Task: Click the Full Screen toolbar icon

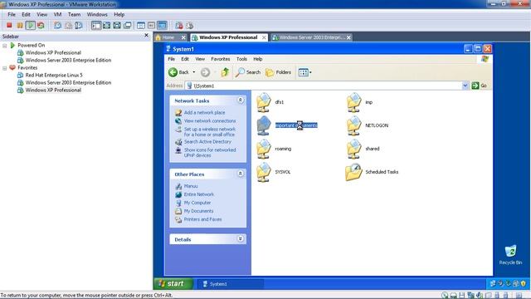Action: click(x=107, y=26)
